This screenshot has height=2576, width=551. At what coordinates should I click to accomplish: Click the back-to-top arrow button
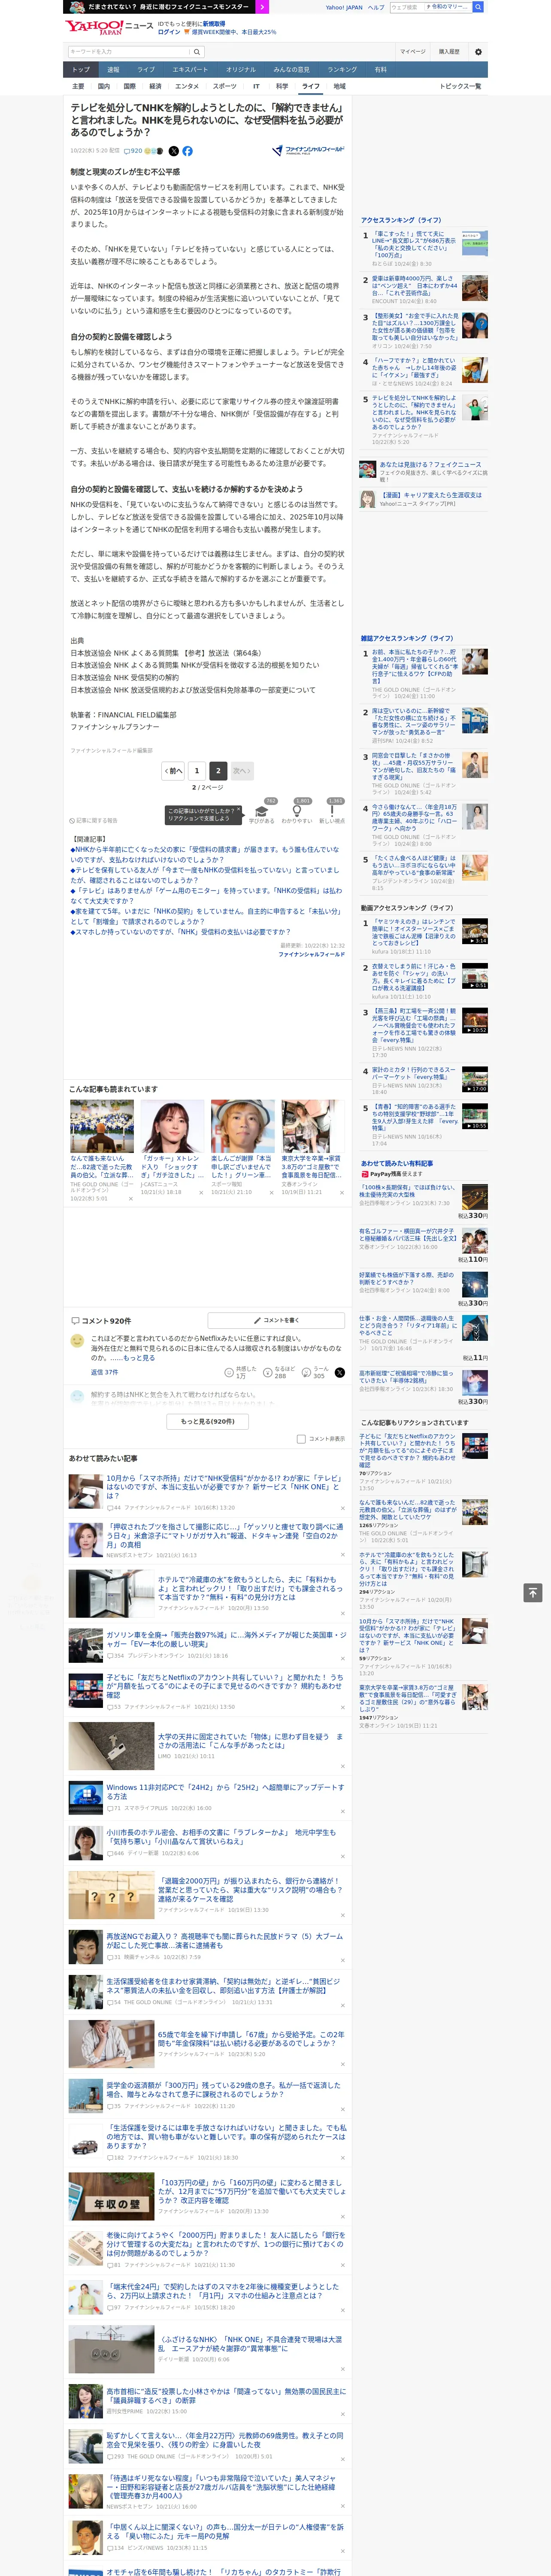pyautogui.click(x=532, y=1592)
